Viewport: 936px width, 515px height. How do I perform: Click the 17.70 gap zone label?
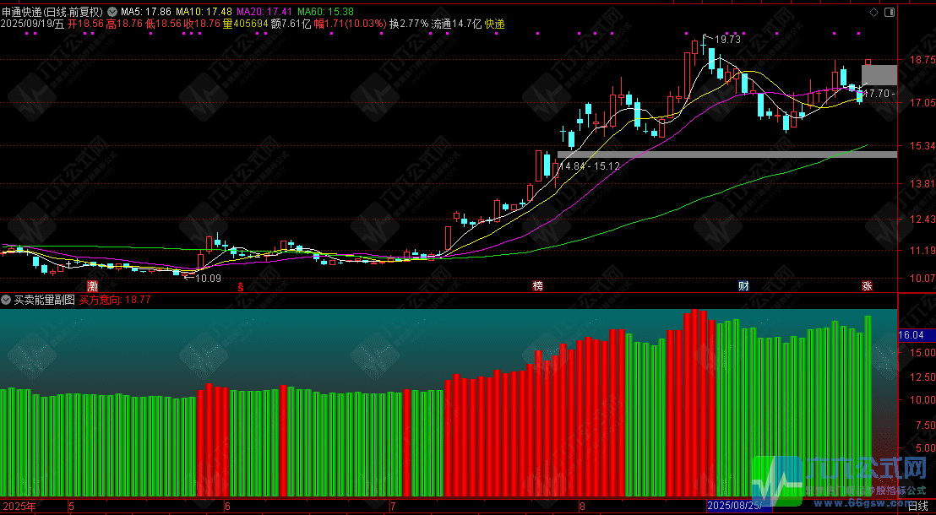[x=879, y=93]
